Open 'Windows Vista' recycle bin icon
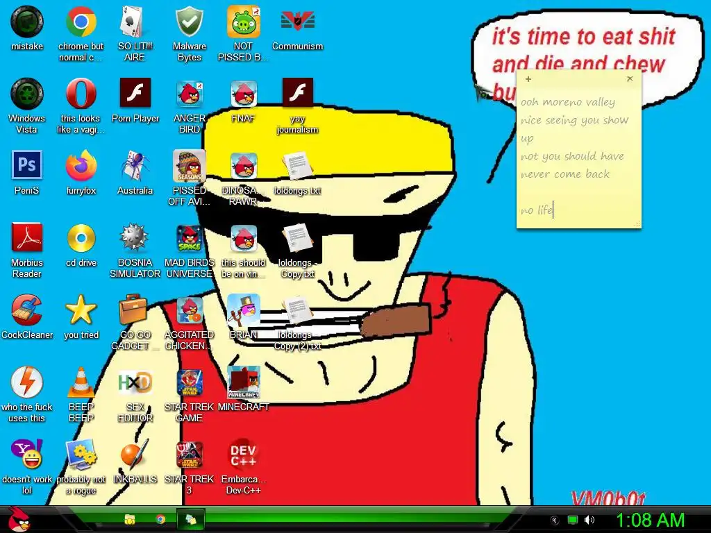This screenshot has height=533, width=711. (27, 94)
